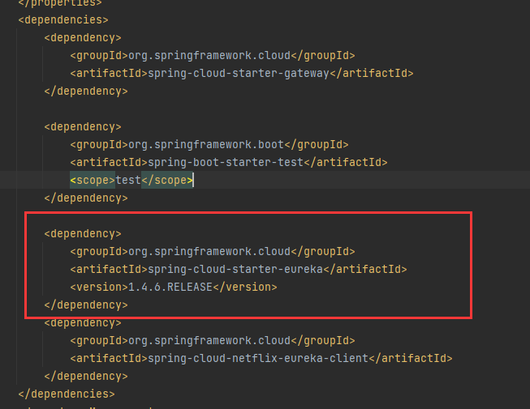The height and width of the screenshot is (409, 530).
Task: Click the closing </scope> tag
Action: [x=167, y=181]
